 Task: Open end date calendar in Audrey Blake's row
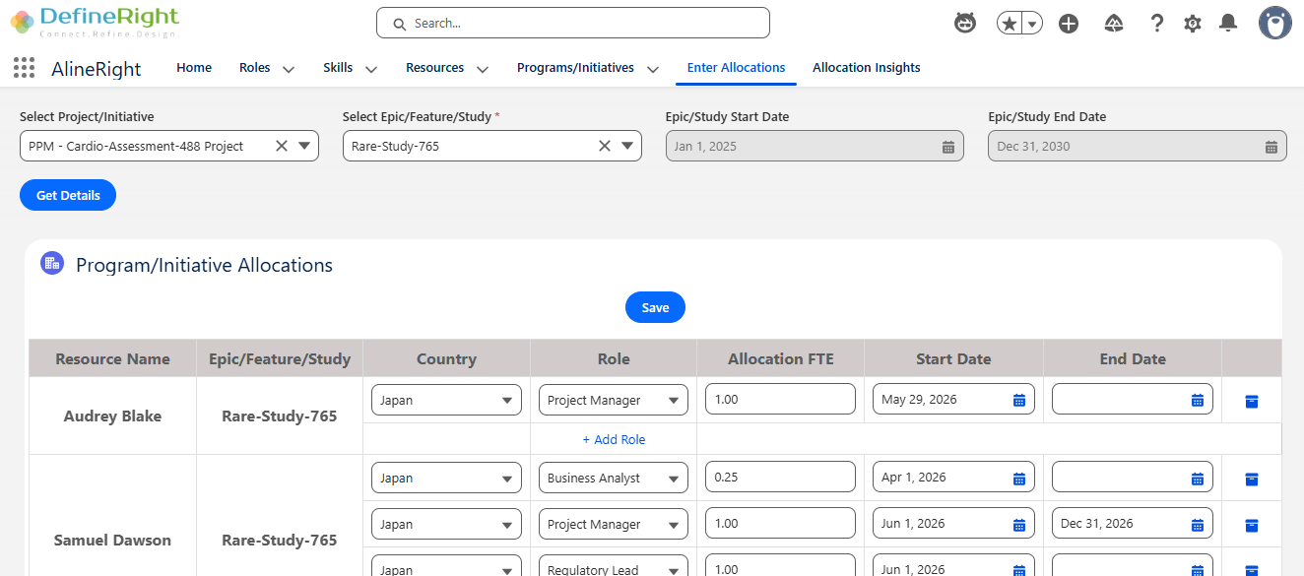tap(1198, 400)
